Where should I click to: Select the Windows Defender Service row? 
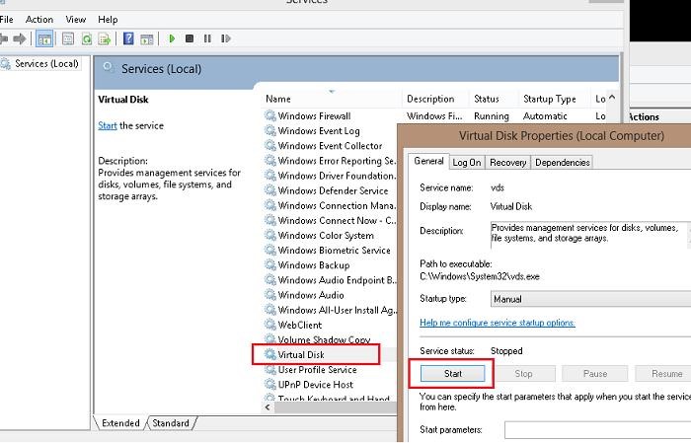333,190
